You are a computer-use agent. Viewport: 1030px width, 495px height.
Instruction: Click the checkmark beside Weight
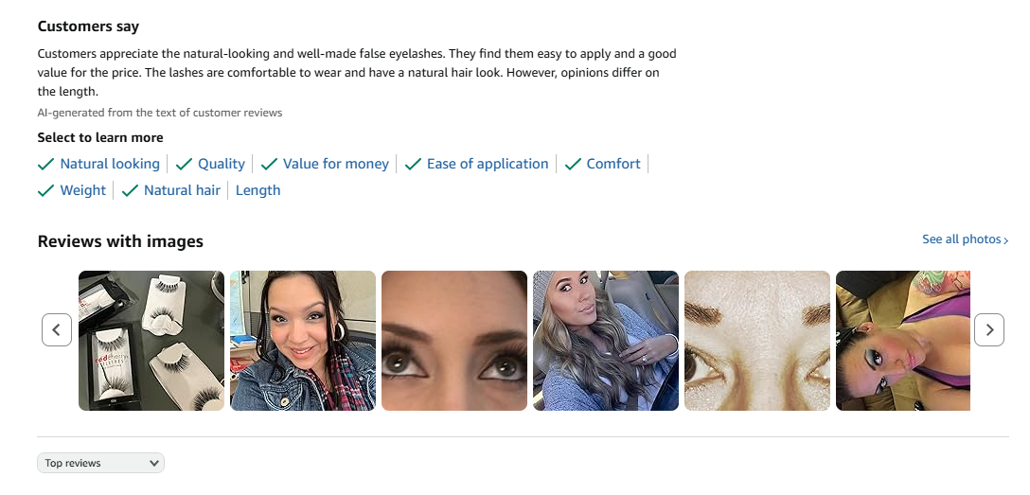(x=46, y=190)
